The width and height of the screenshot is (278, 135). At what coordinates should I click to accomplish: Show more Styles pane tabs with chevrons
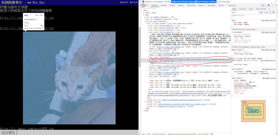(x=269, y=9)
